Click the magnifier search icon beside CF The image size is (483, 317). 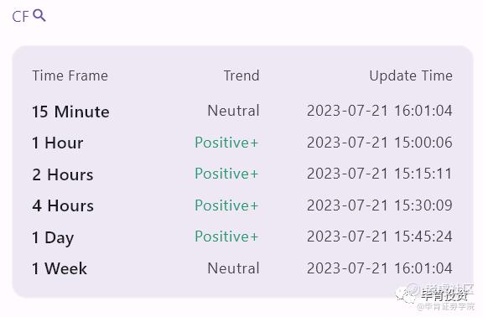[39, 15]
